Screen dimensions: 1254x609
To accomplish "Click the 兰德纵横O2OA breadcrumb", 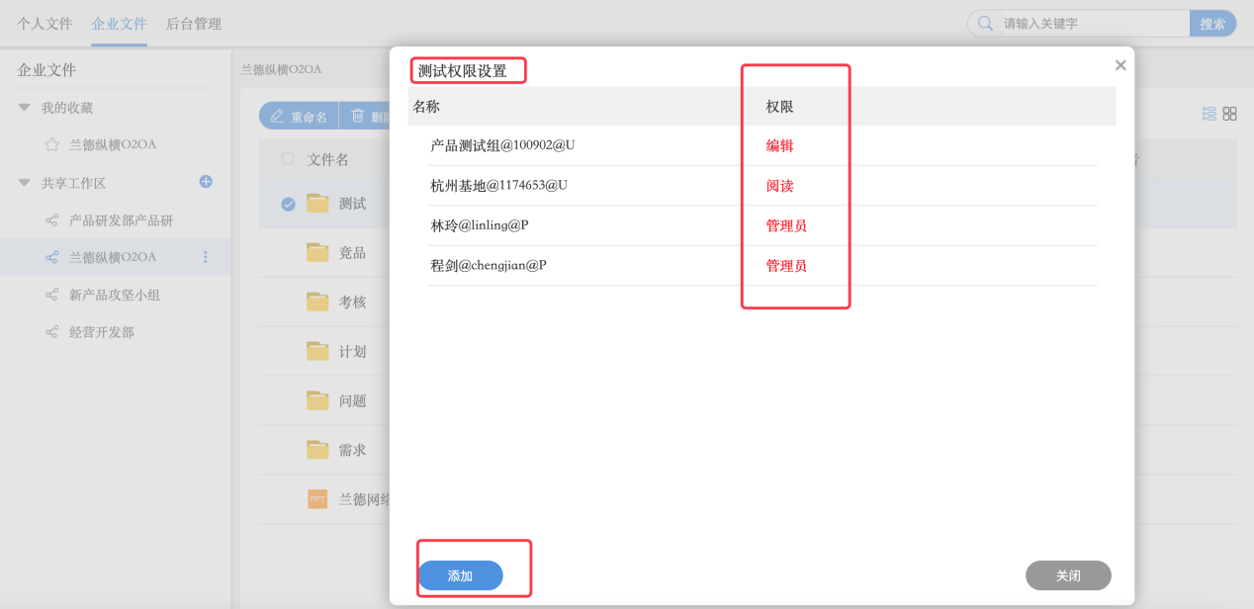I will click(x=282, y=69).
